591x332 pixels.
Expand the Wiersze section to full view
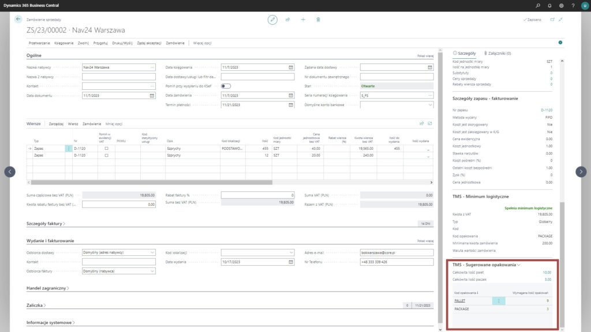point(429,123)
